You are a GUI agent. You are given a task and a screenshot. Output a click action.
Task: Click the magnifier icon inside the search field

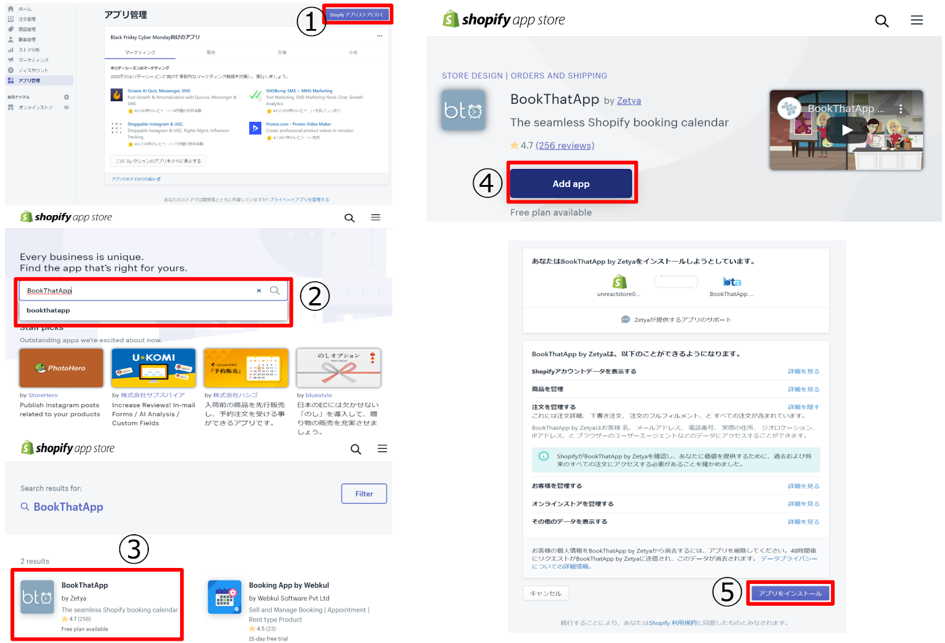[x=275, y=291]
